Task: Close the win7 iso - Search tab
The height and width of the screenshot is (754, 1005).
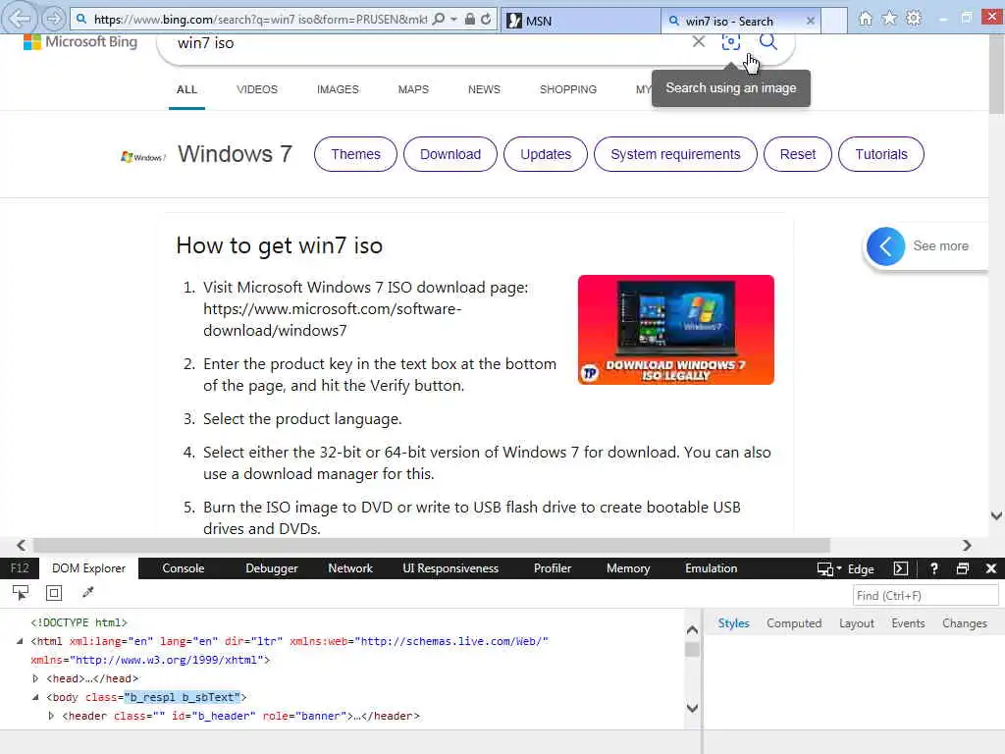Action: coord(810,21)
